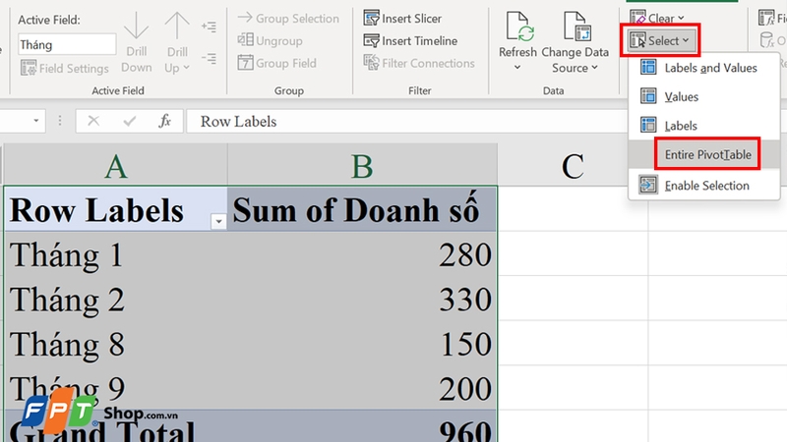Screen dimensions: 787x442
Task: Click the value 150 cell
Action: pos(362,344)
